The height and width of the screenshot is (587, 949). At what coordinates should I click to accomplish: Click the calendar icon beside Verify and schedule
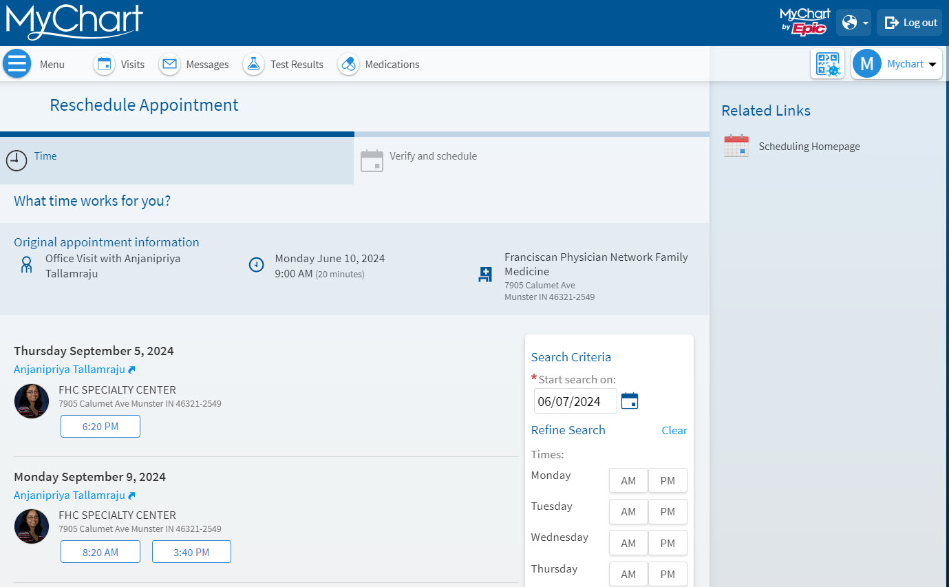[372, 160]
